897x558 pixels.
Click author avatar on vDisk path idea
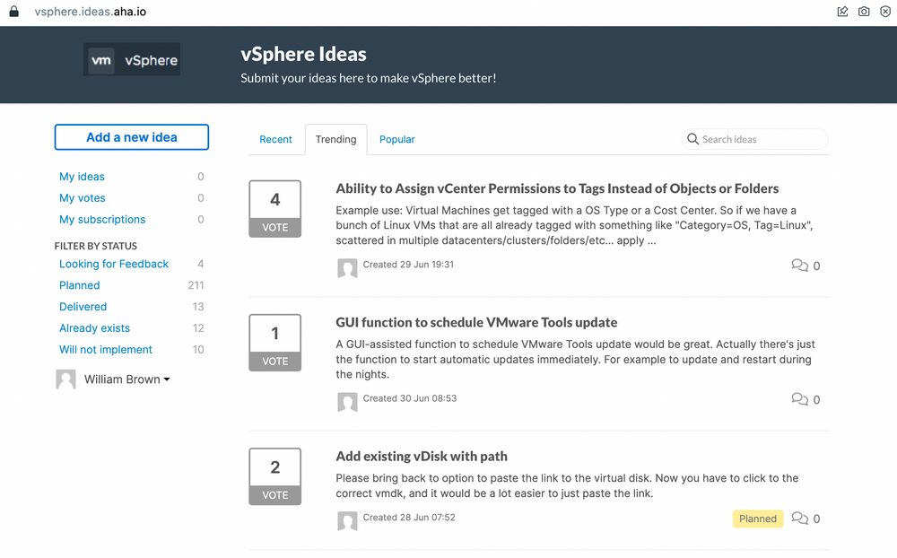coord(347,521)
